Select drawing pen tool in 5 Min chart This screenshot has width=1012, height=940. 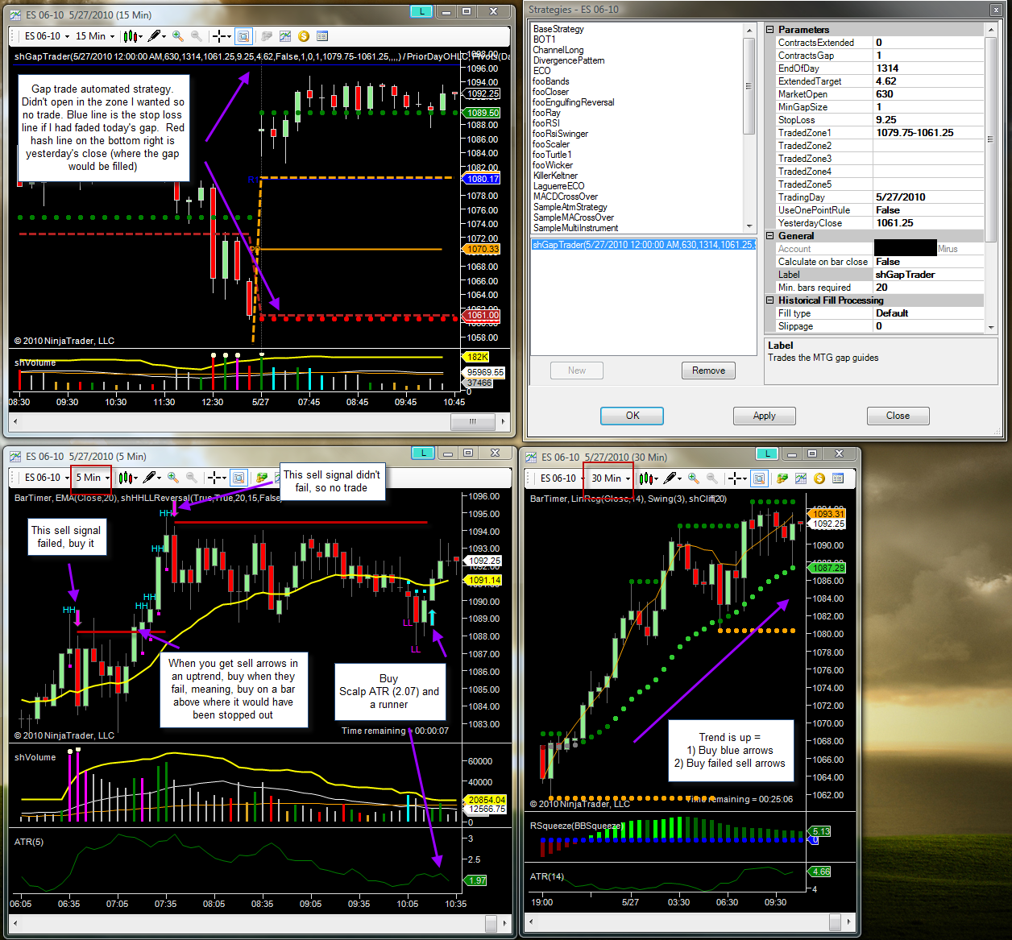click(x=151, y=478)
